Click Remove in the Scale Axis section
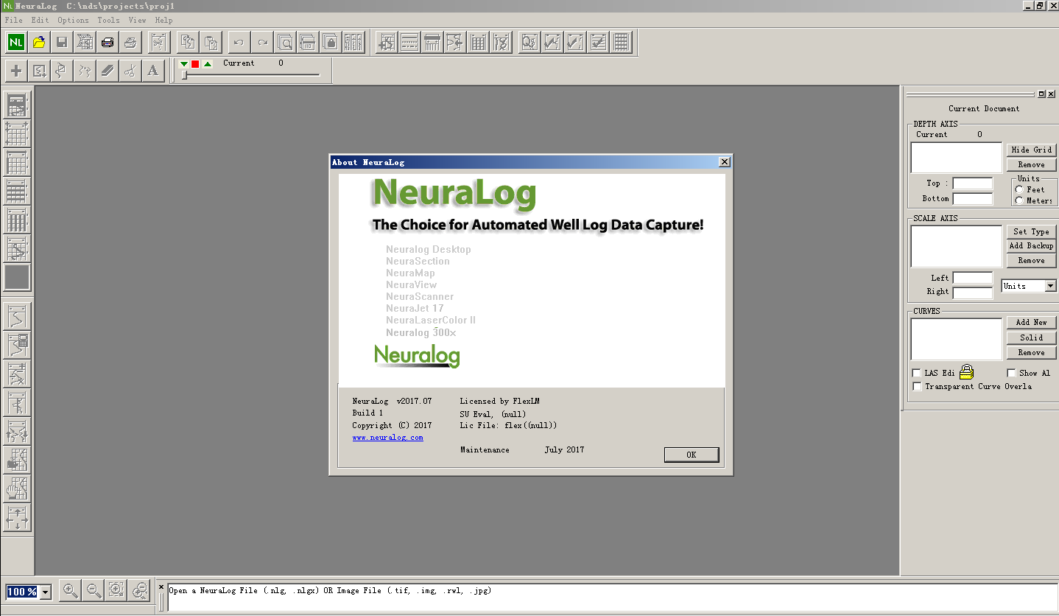The width and height of the screenshot is (1059, 616). (x=1031, y=260)
